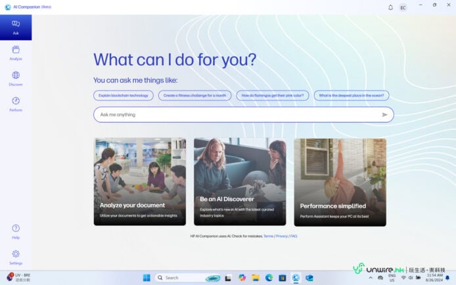Open the Terms link in footer
Image resolution: width=456 pixels, height=285 pixels.
pos(268,236)
